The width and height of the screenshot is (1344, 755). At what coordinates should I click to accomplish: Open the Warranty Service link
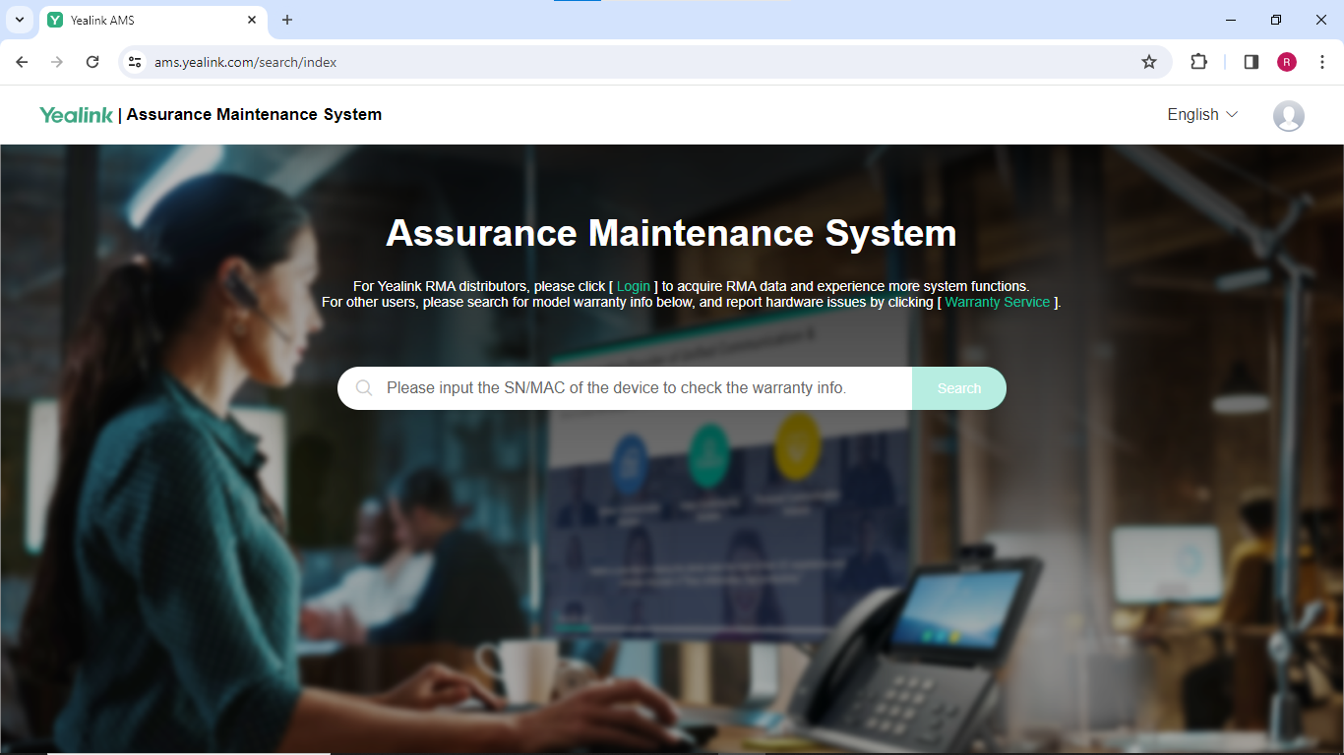pyautogui.click(x=997, y=302)
